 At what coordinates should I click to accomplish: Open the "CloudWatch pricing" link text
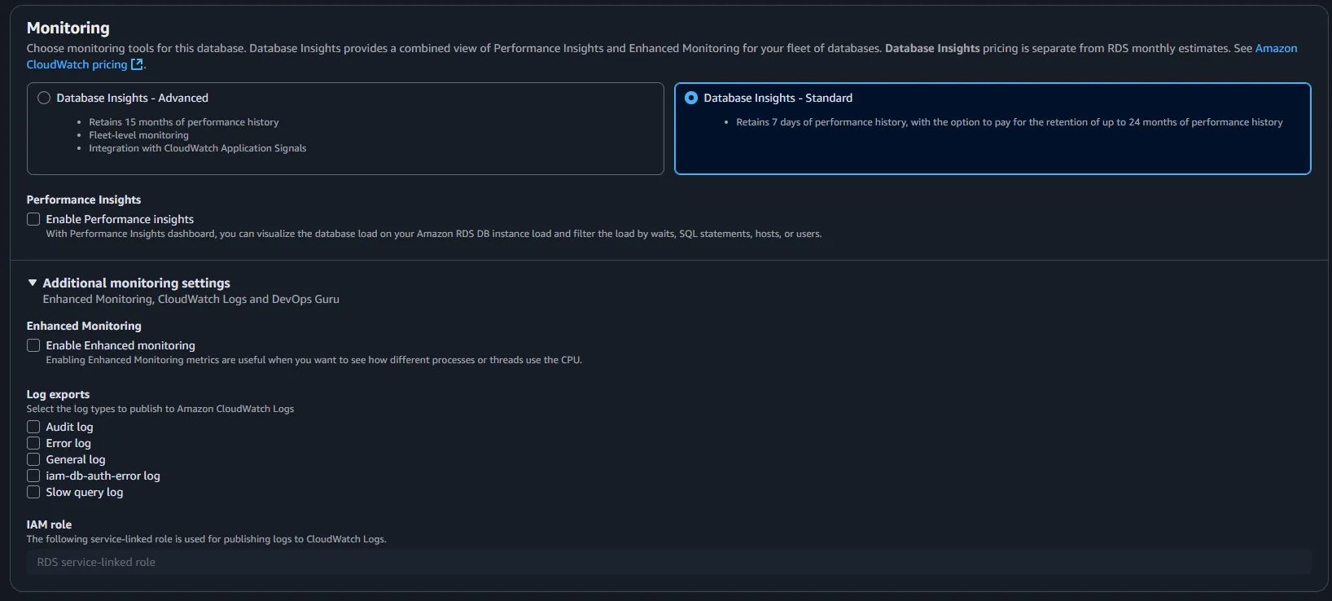[77, 64]
